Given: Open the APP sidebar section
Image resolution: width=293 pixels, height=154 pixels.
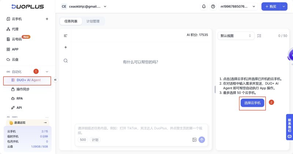Looking at the screenshot, I should (x=15, y=49).
